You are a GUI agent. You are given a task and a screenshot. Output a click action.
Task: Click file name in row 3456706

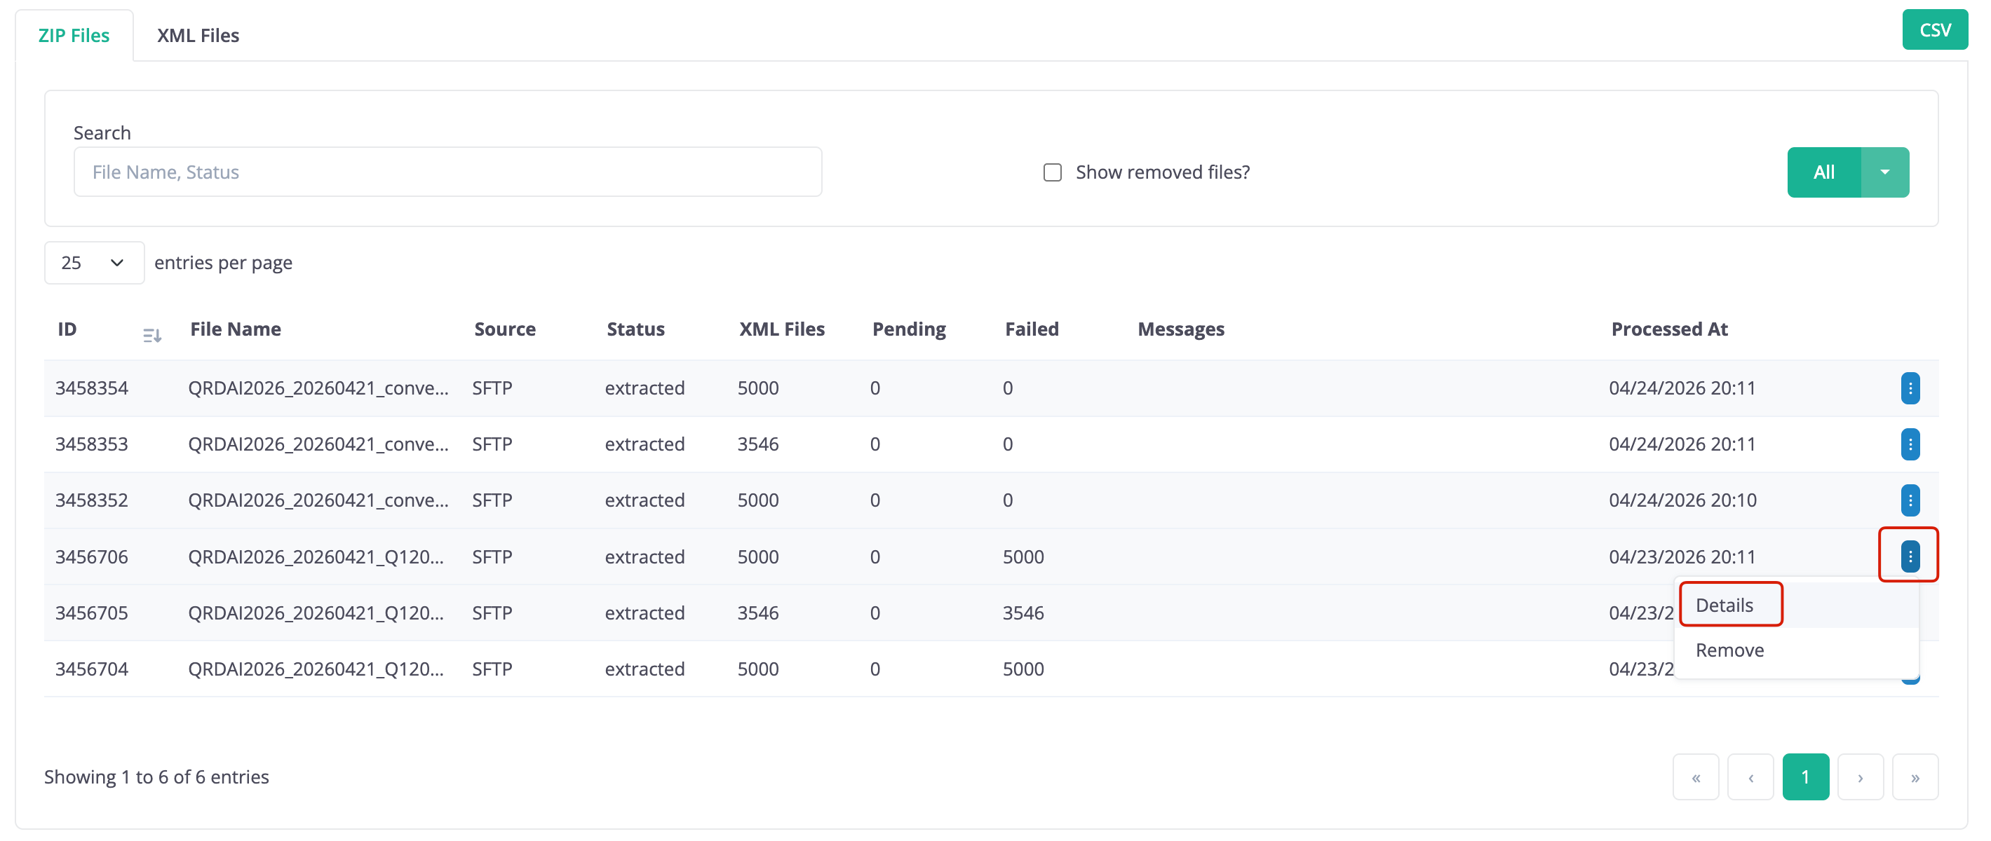316,556
